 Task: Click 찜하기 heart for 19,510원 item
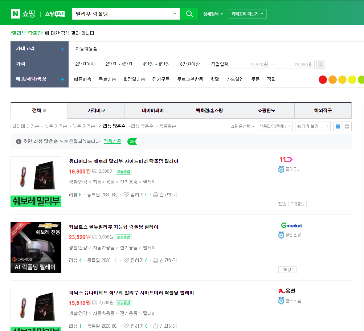pos(126,326)
